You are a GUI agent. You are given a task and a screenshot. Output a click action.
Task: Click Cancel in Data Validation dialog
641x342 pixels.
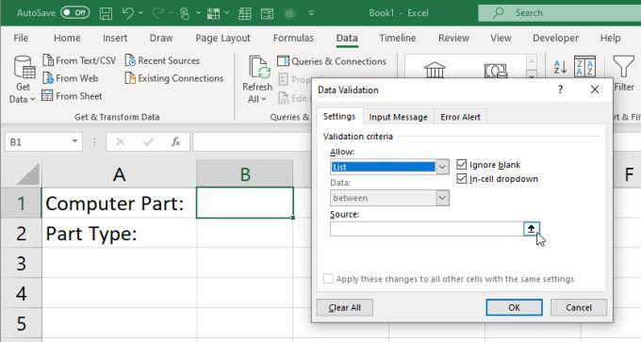[x=579, y=307]
